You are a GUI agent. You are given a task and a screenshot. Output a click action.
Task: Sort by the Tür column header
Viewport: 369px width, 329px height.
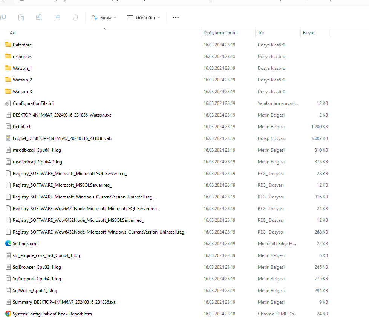coord(261,33)
